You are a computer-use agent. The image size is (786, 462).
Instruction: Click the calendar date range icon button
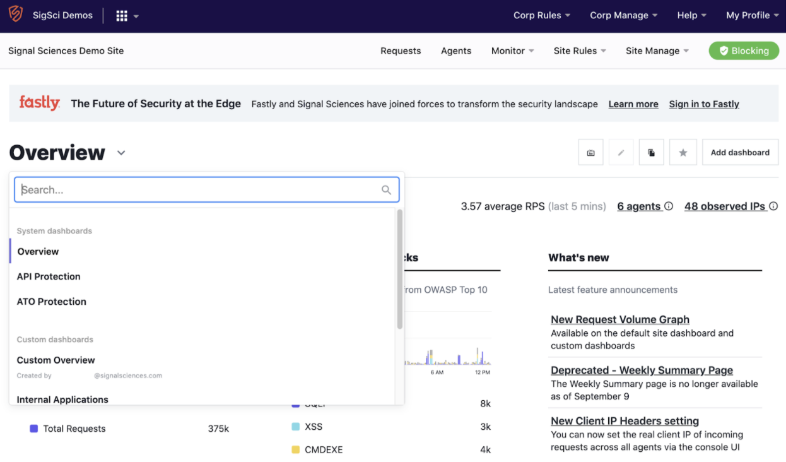(591, 153)
